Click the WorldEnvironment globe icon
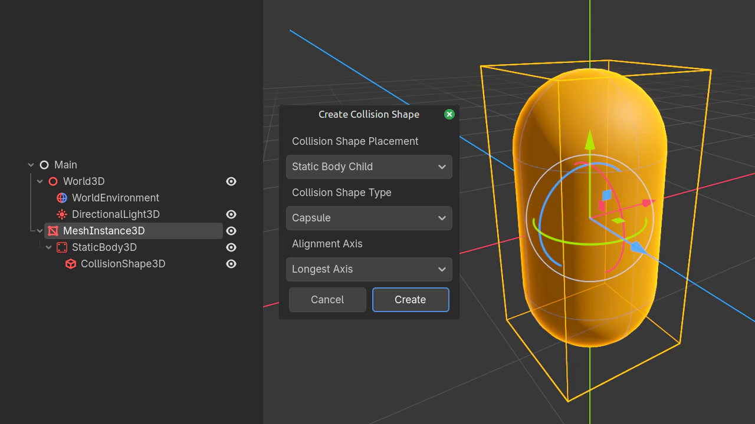 (62, 198)
